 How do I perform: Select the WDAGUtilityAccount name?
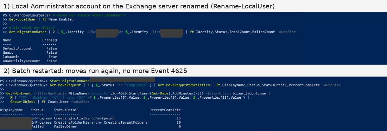tap(21, 61)
